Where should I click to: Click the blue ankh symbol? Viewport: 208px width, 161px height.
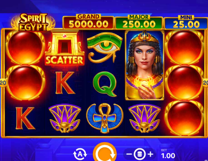click(x=105, y=118)
